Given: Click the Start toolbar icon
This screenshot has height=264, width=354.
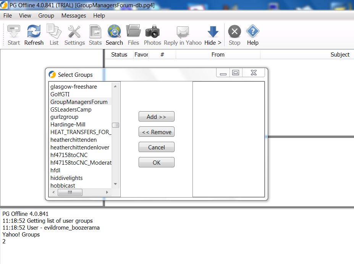Looking at the screenshot, I should (x=14, y=31).
